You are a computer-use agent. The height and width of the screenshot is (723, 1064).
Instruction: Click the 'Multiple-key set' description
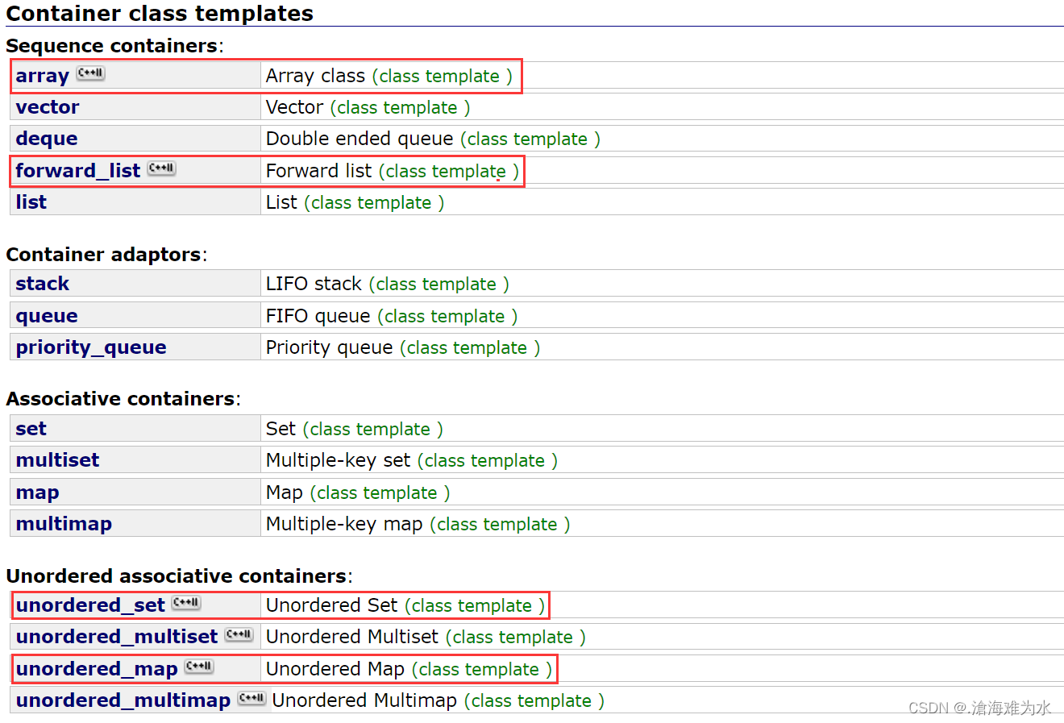(x=339, y=460)
